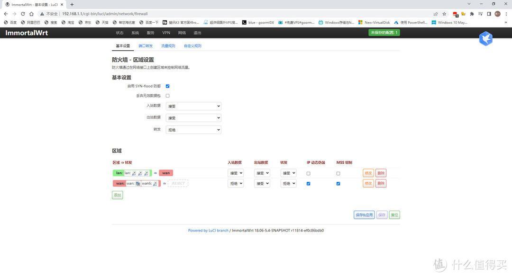Screen dimensions: 512x277
Task: Show more bookmarks with the overflow chevron
Action: point(506,23)
